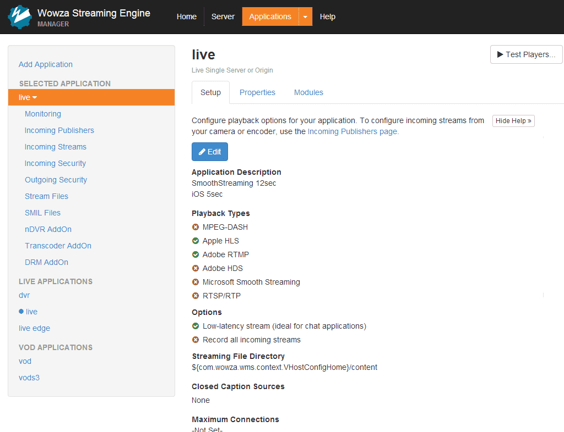Select the vods3 application
The width and height of the screenshot is (564, 432).
pyautogui.click(x=29, y=378)
